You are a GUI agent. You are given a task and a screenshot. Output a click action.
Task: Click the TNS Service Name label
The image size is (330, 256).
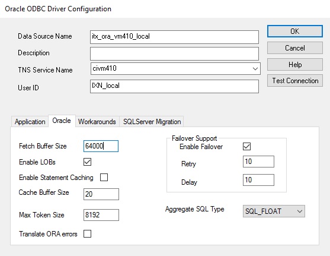pyautogui.click(x=45, y=70)
